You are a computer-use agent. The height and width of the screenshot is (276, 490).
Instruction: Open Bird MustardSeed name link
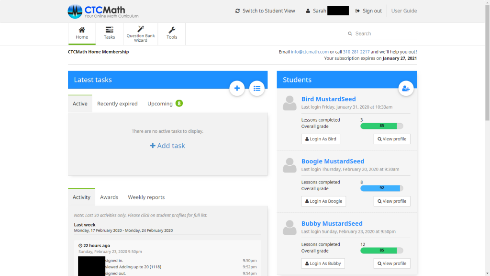point(328,99)
